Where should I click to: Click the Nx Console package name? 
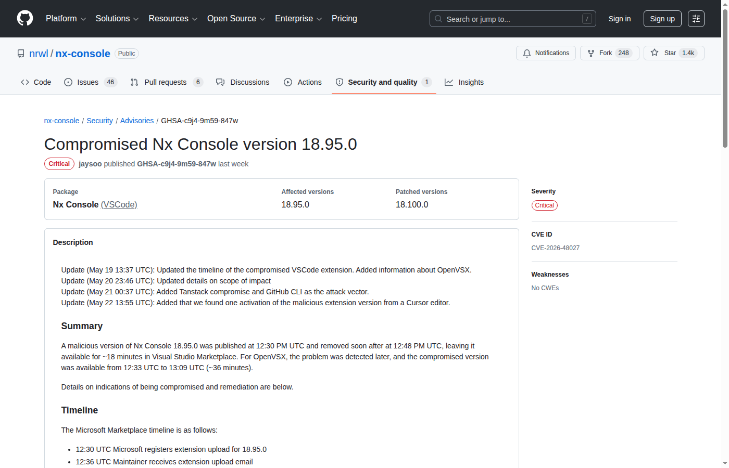coord(76,205)
